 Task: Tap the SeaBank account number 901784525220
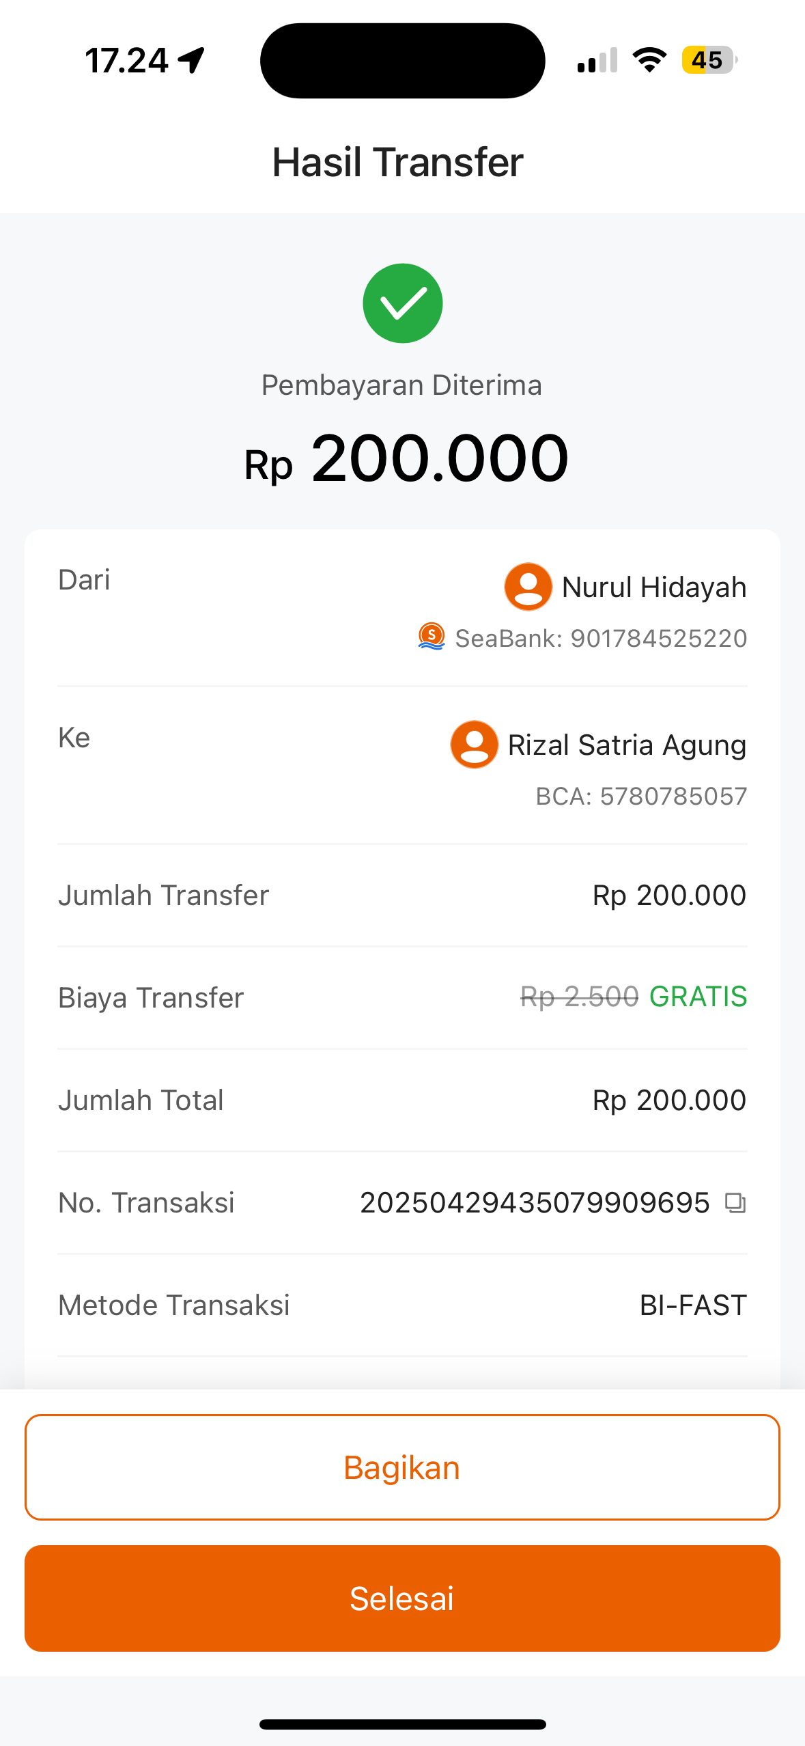tap(659, 639)
